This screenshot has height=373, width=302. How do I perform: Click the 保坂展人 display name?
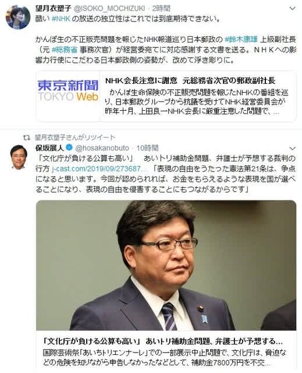pyautogui.click(x=49, y=148)
